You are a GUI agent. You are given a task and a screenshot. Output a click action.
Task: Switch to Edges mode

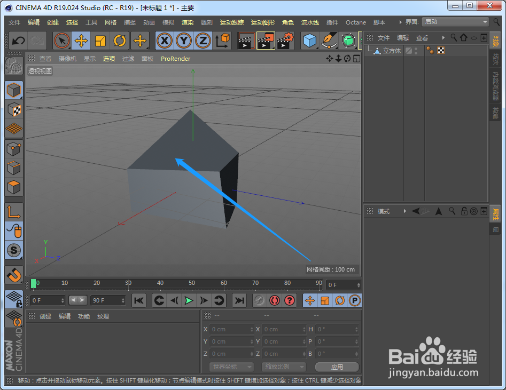(x=14, y=168)
